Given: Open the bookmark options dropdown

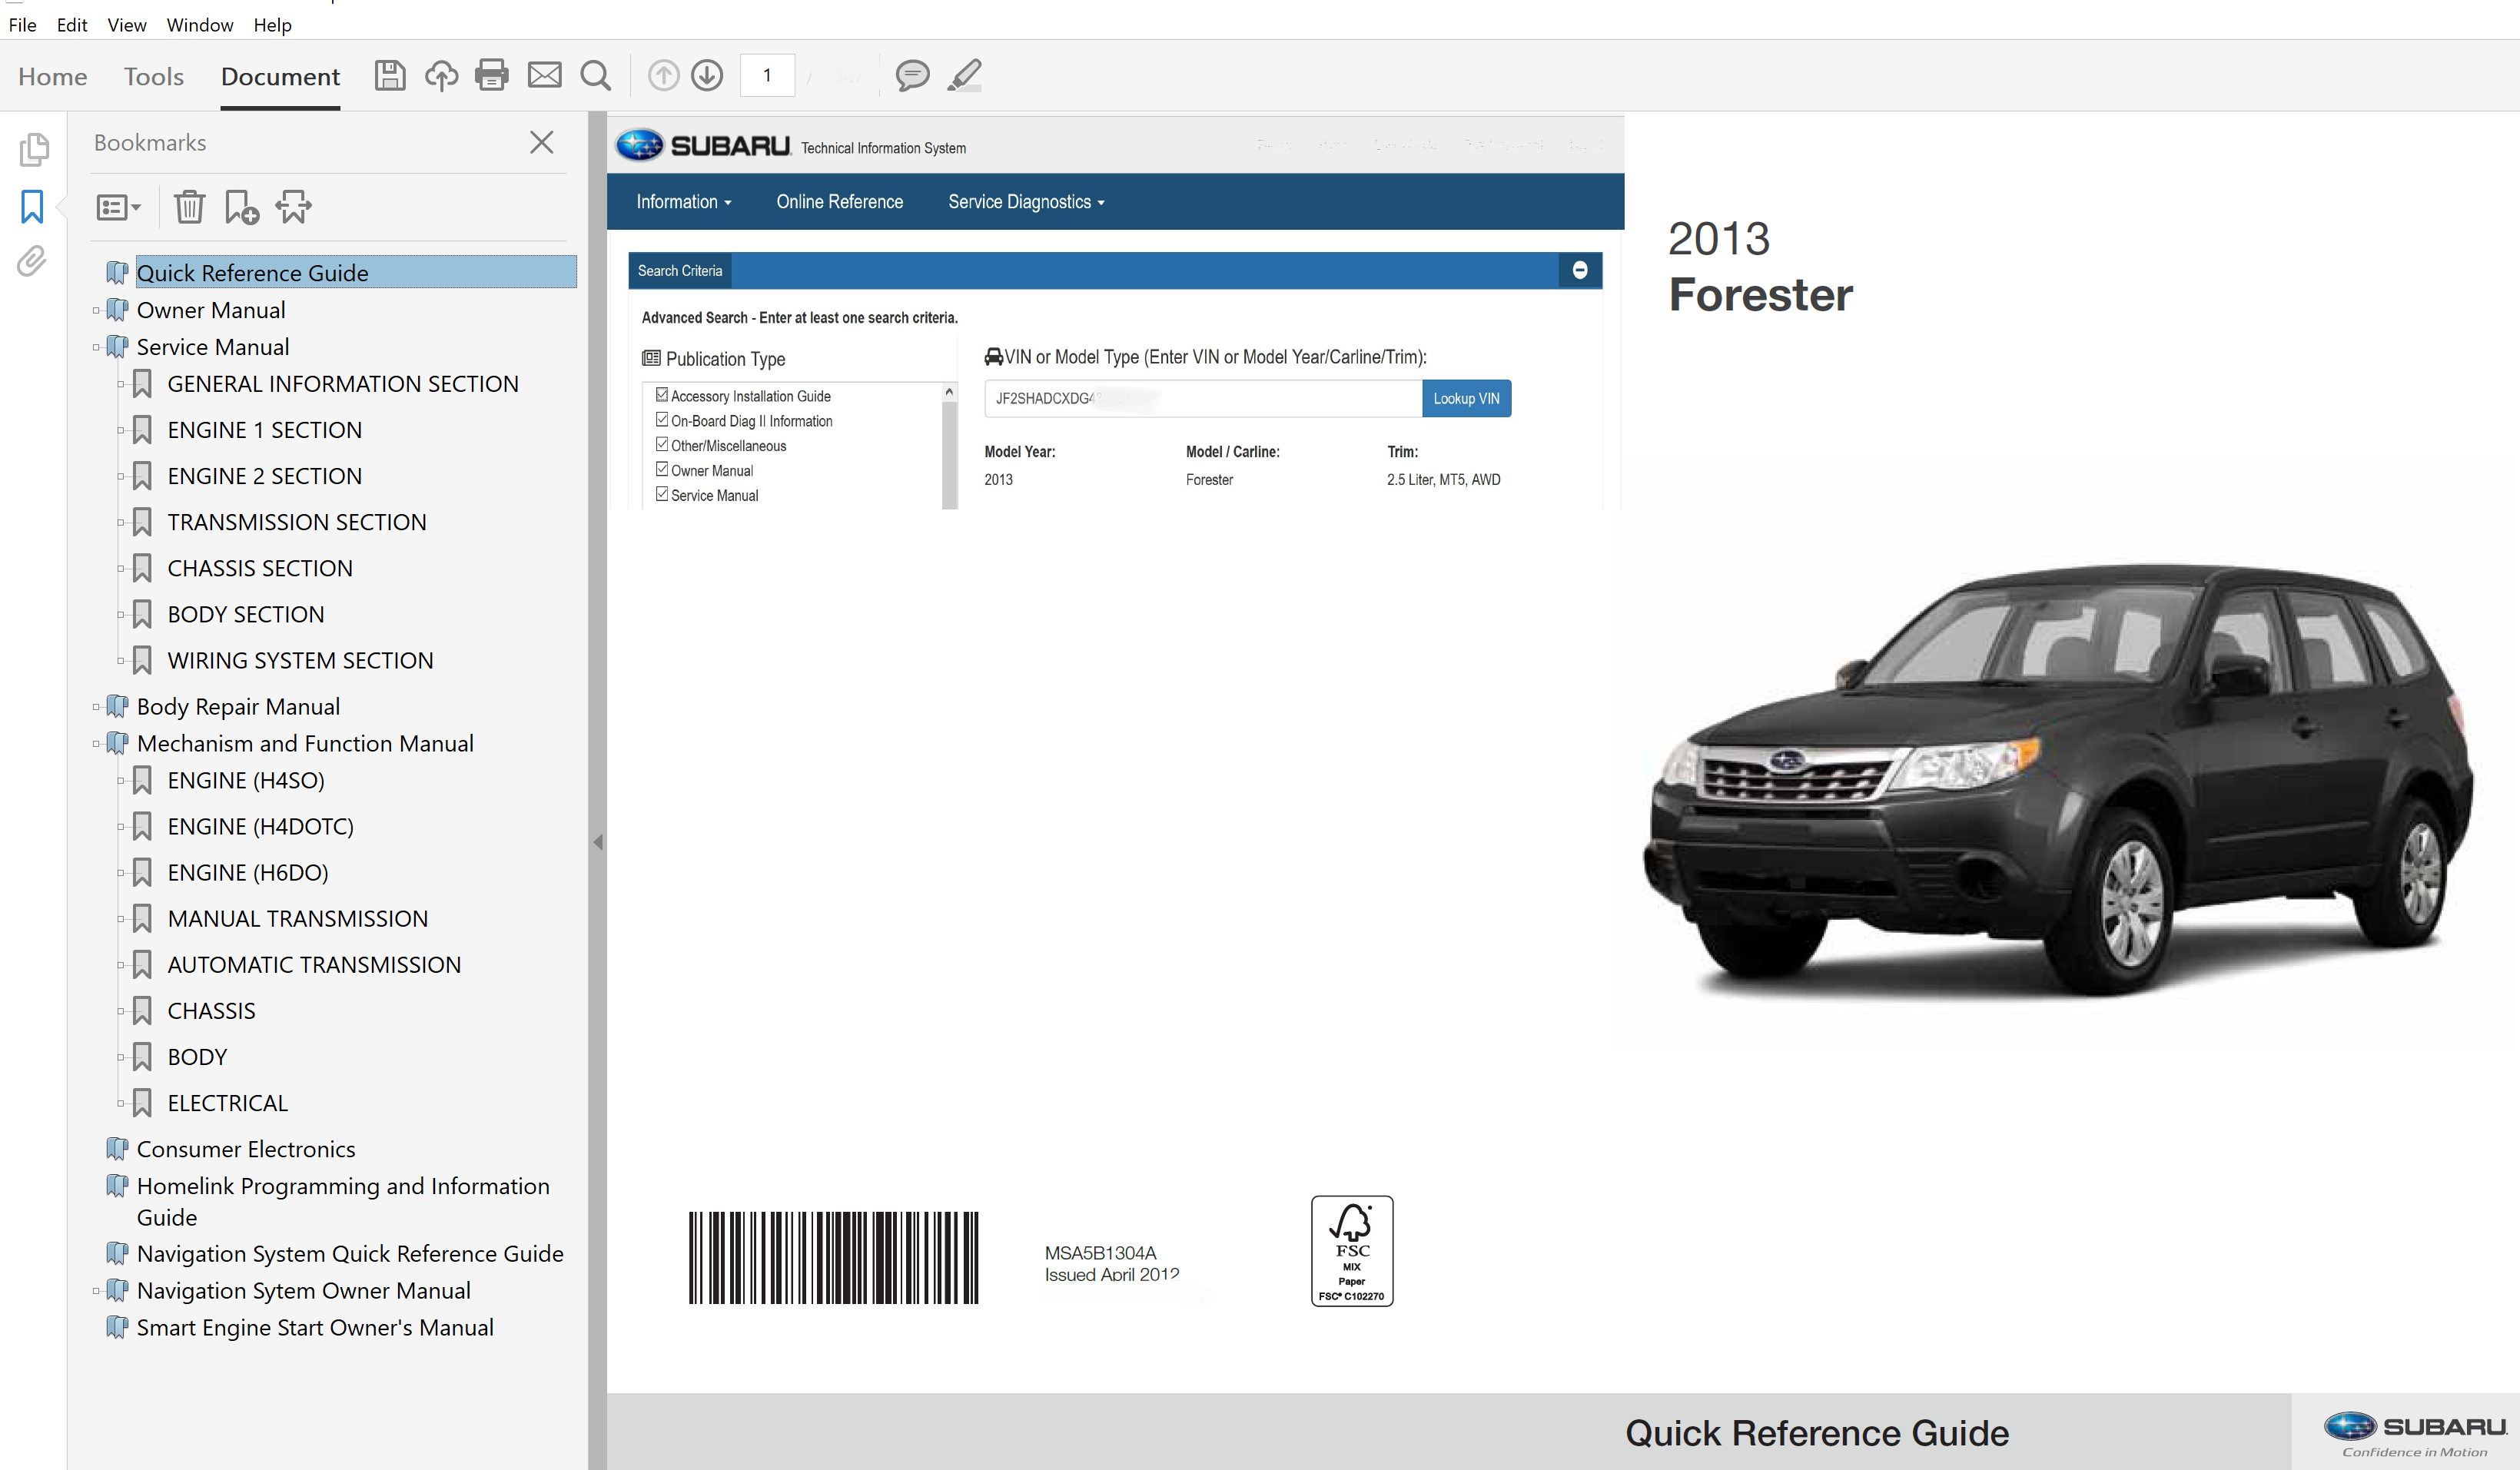Looking at the screenshot, I should (x=118, y=208).
